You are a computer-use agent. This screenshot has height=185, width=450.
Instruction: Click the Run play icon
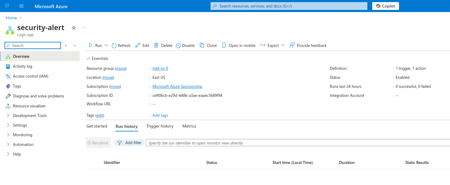(90, 45)
